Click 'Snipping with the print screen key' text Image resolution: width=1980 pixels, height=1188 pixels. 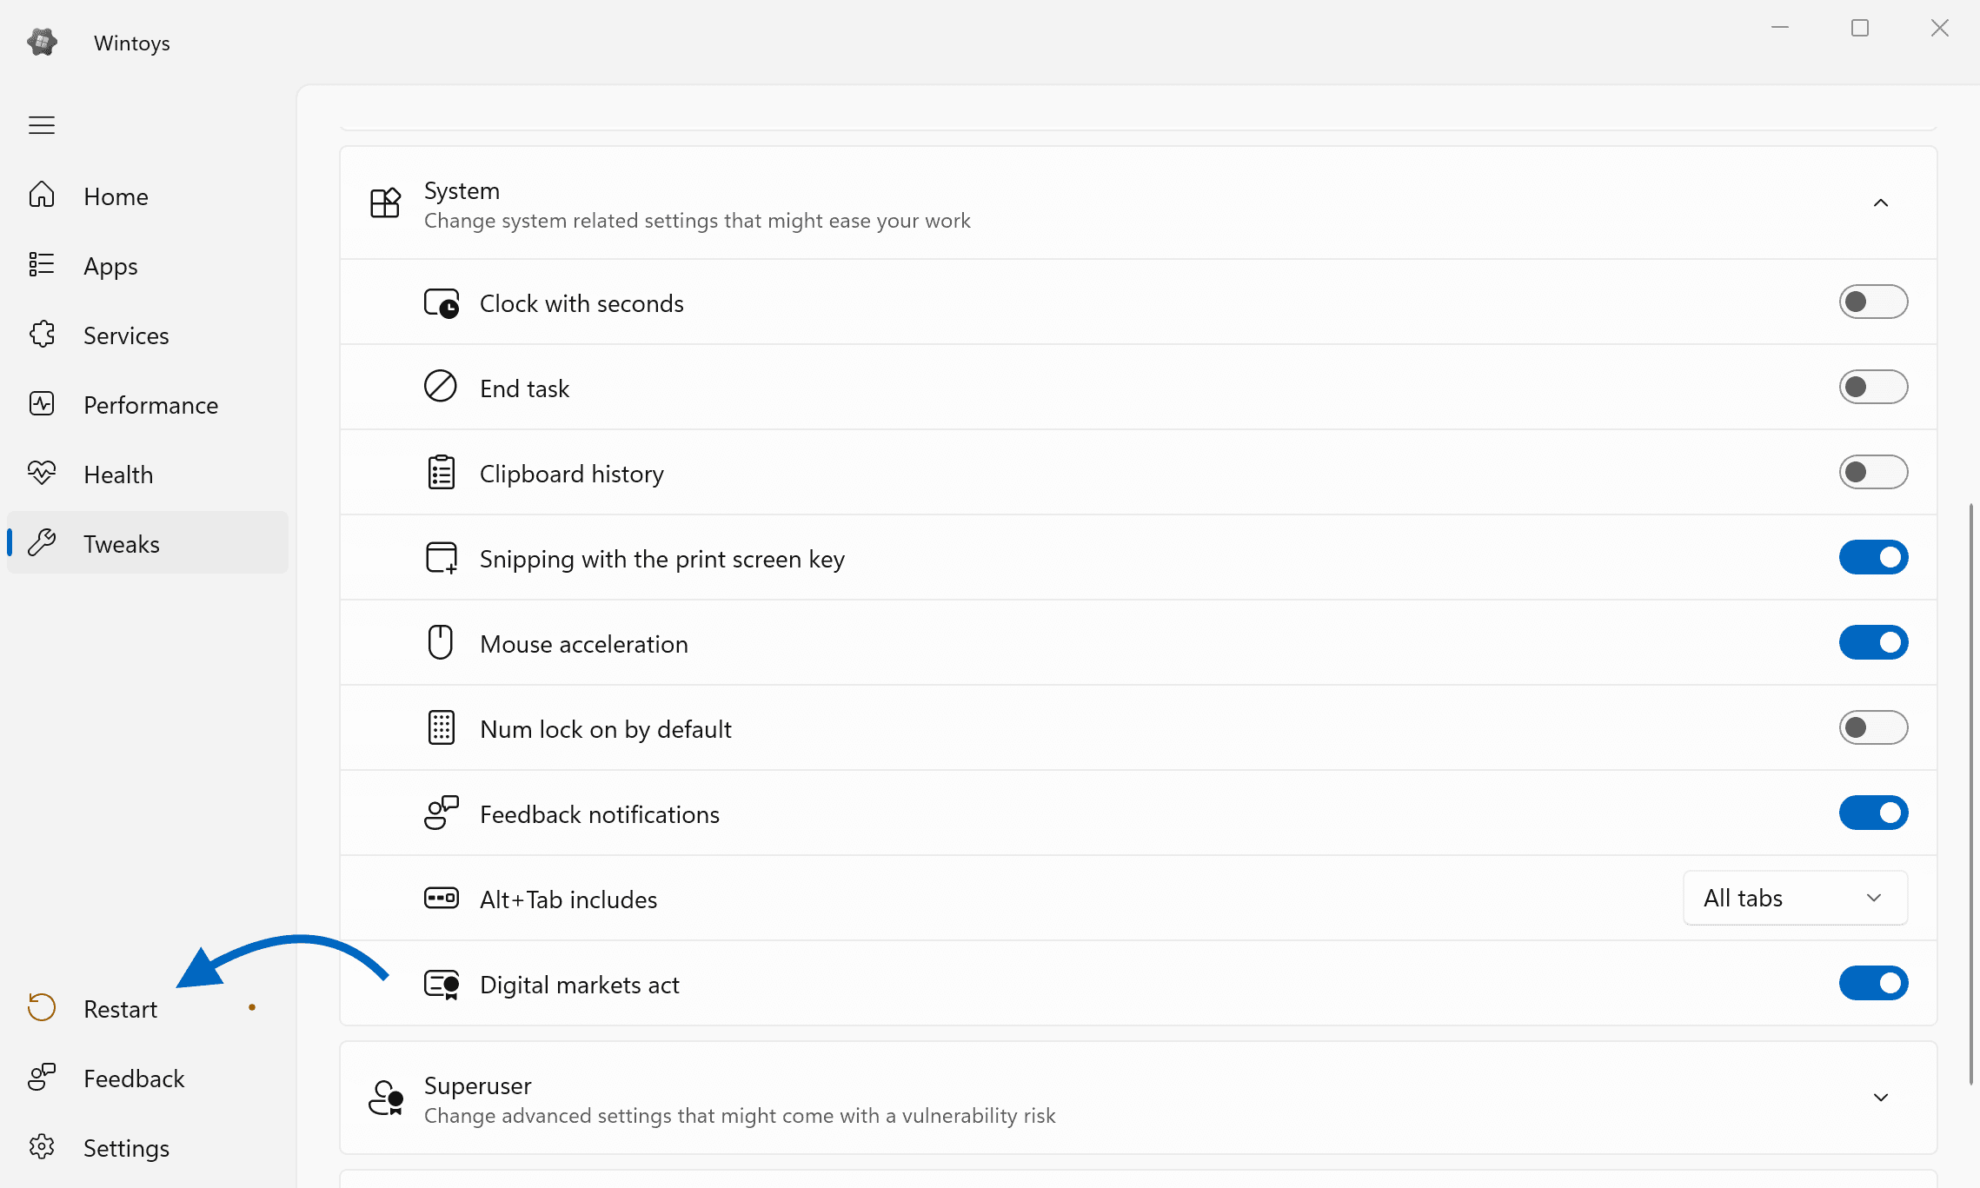[x=662, y=559]
